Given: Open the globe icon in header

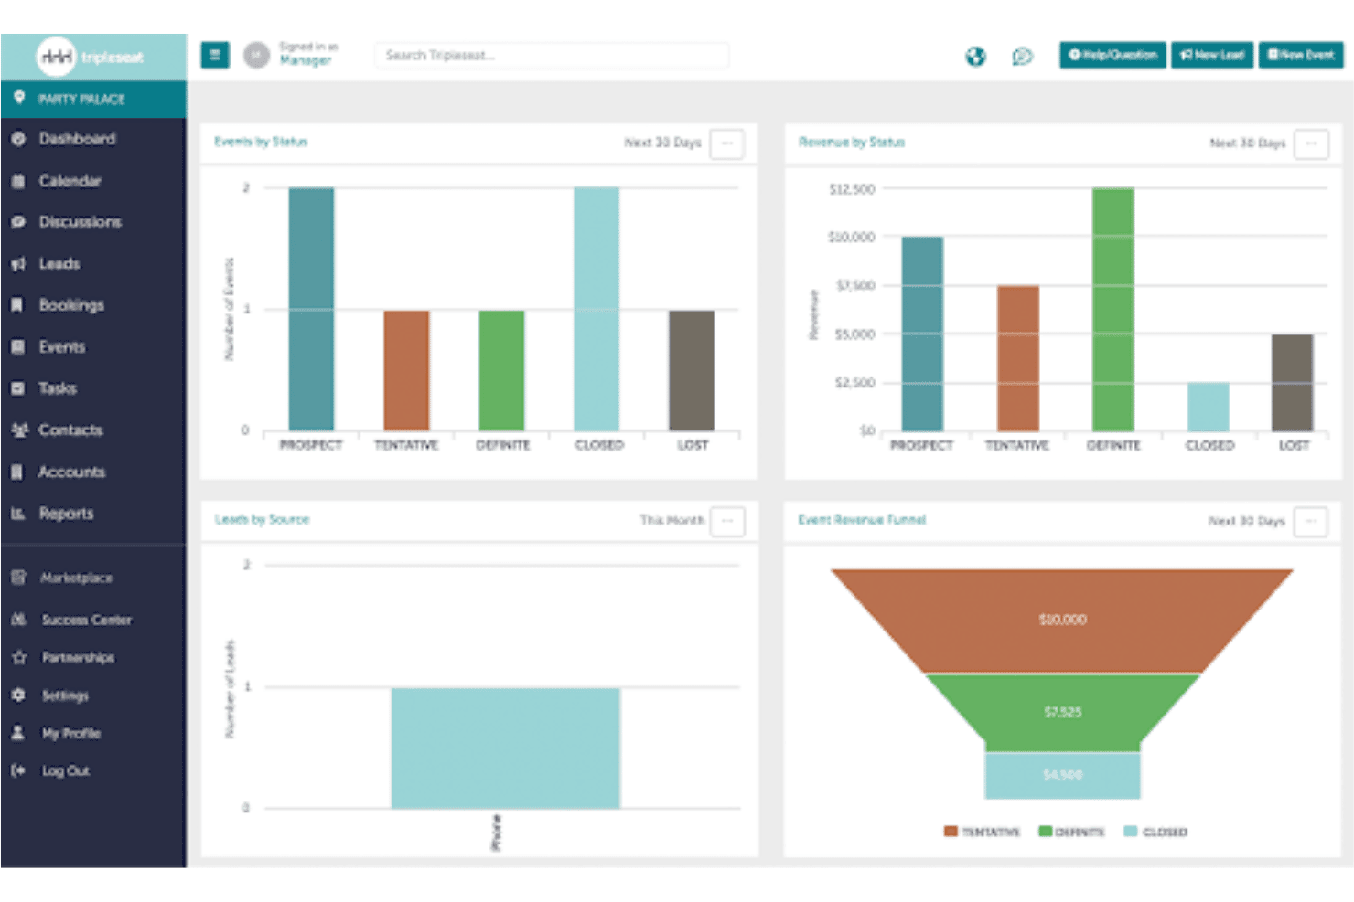Looking at the screenshot, I should pos(976,57).
